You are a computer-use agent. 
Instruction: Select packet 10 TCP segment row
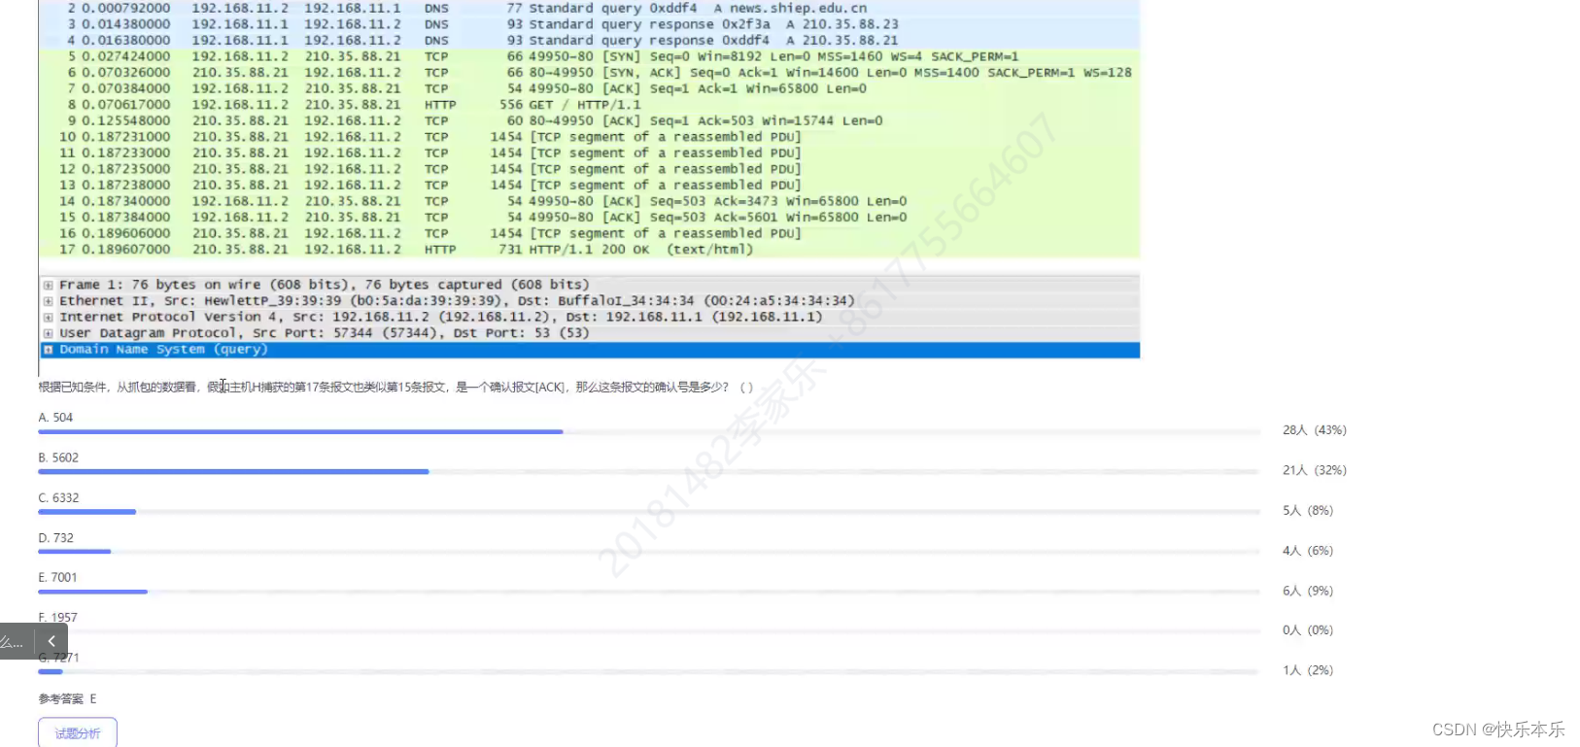tap(589, 137)
